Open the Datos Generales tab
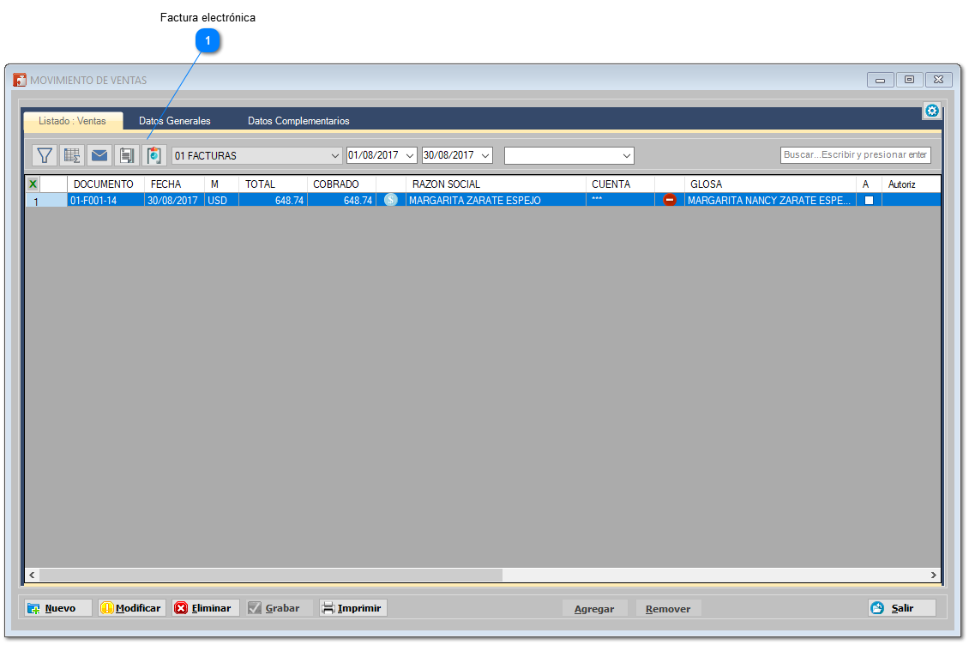 [175, 121]
